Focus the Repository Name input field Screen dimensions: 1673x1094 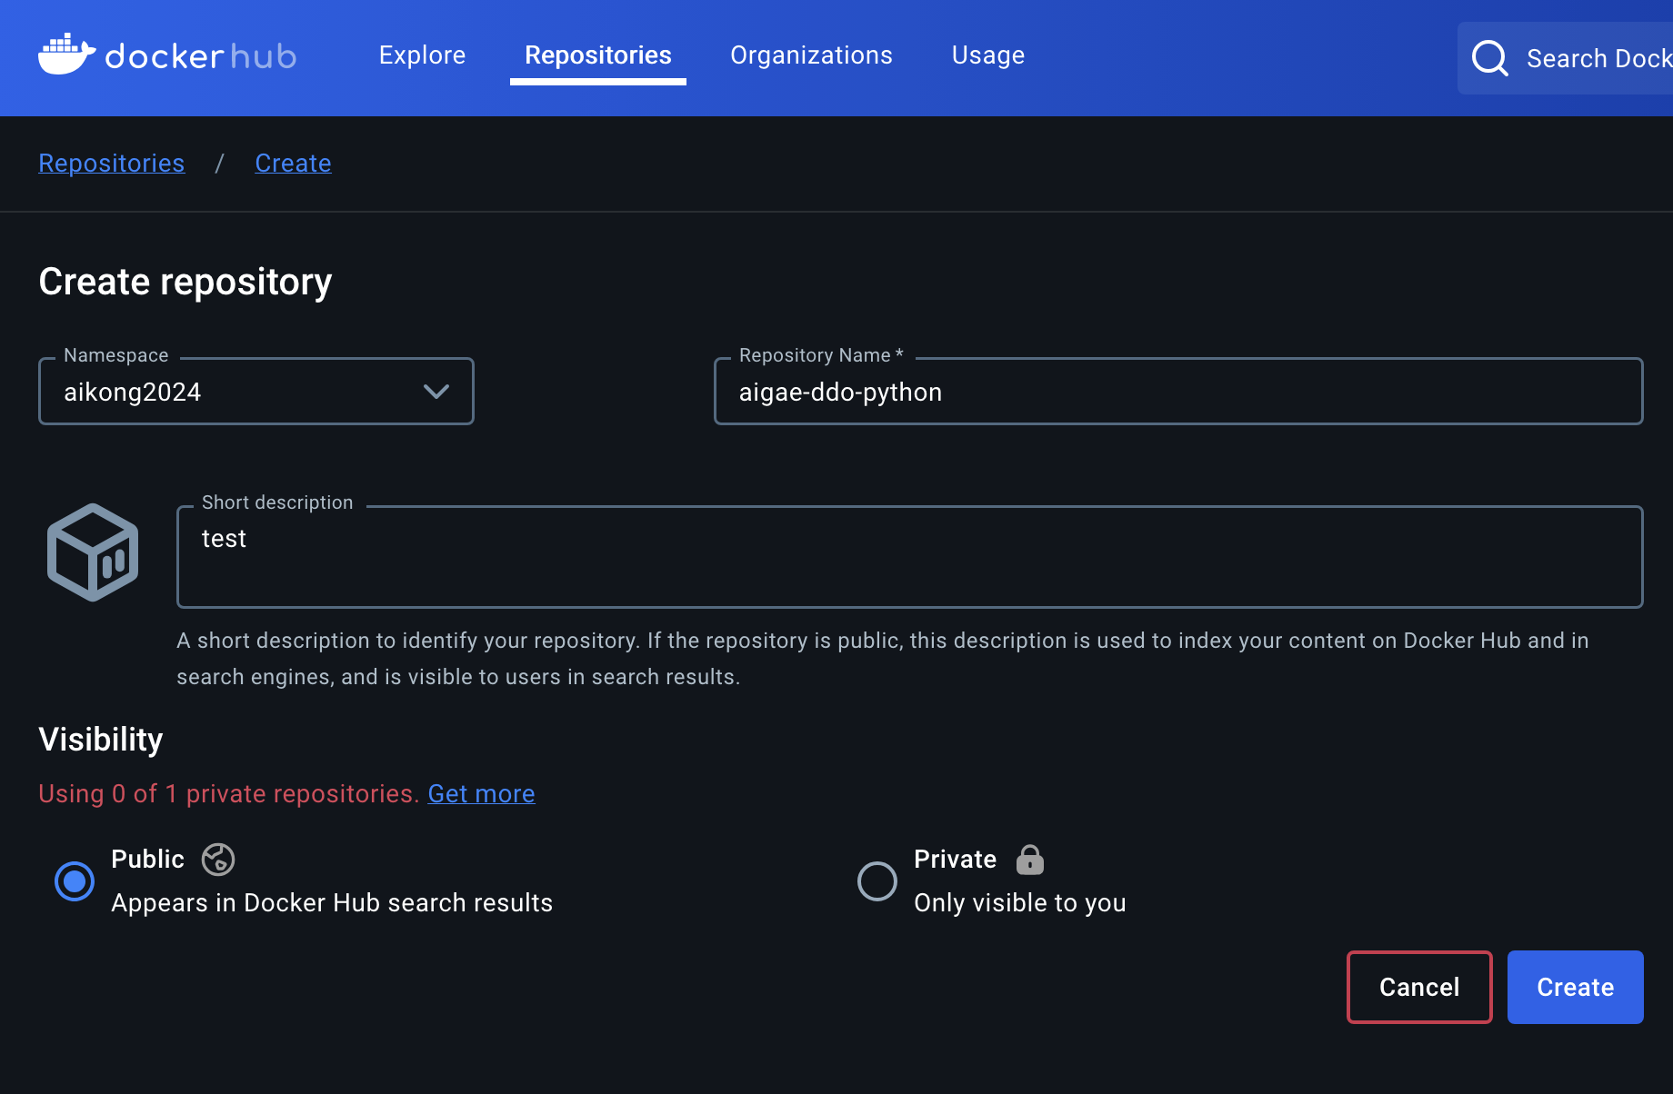point(1178,392)
